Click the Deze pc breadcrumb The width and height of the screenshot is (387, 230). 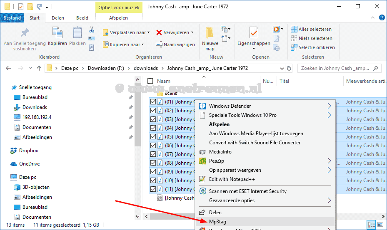(70, 68)
